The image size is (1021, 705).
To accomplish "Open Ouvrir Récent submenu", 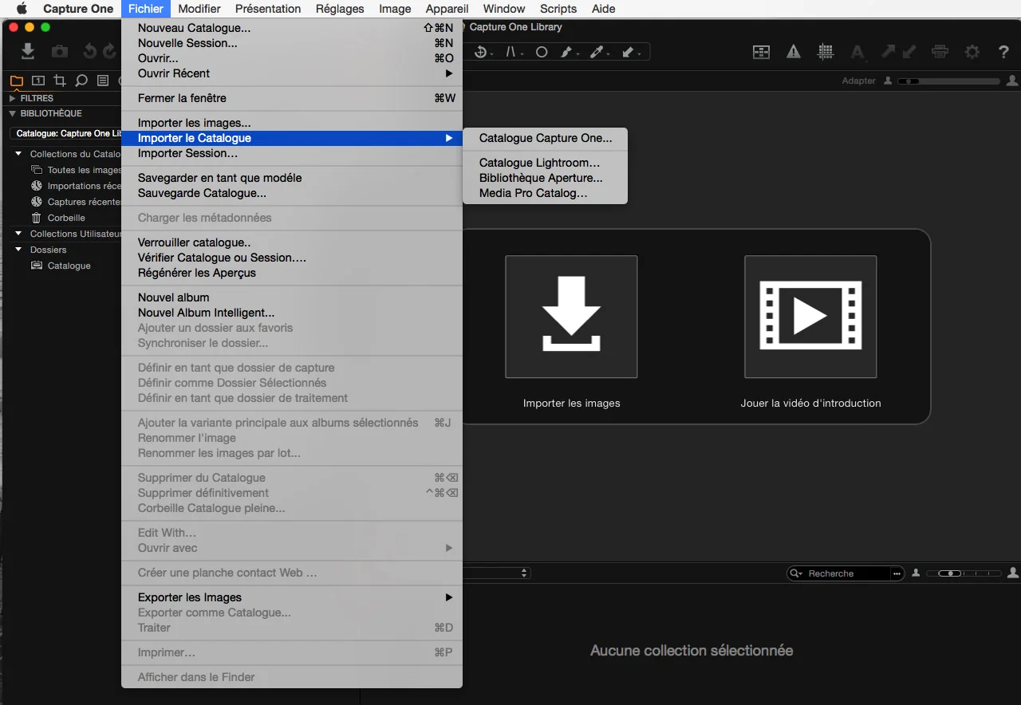I will pyautogui.click(x=292, y=73).
